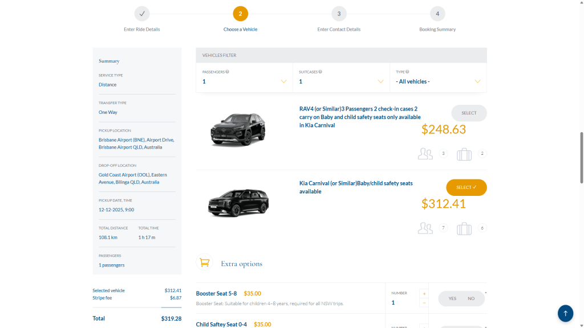Increment the Booster Seat number with plus

pyautogui.click(x=424, y=293)
